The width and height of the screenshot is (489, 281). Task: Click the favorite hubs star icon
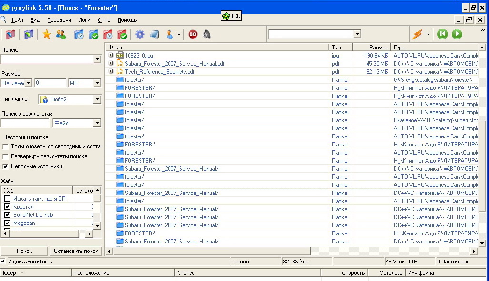click(x=47, y=34)
